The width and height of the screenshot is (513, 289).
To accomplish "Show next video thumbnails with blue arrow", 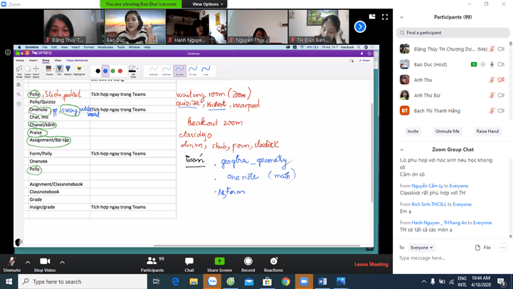I will click(360, 27).
